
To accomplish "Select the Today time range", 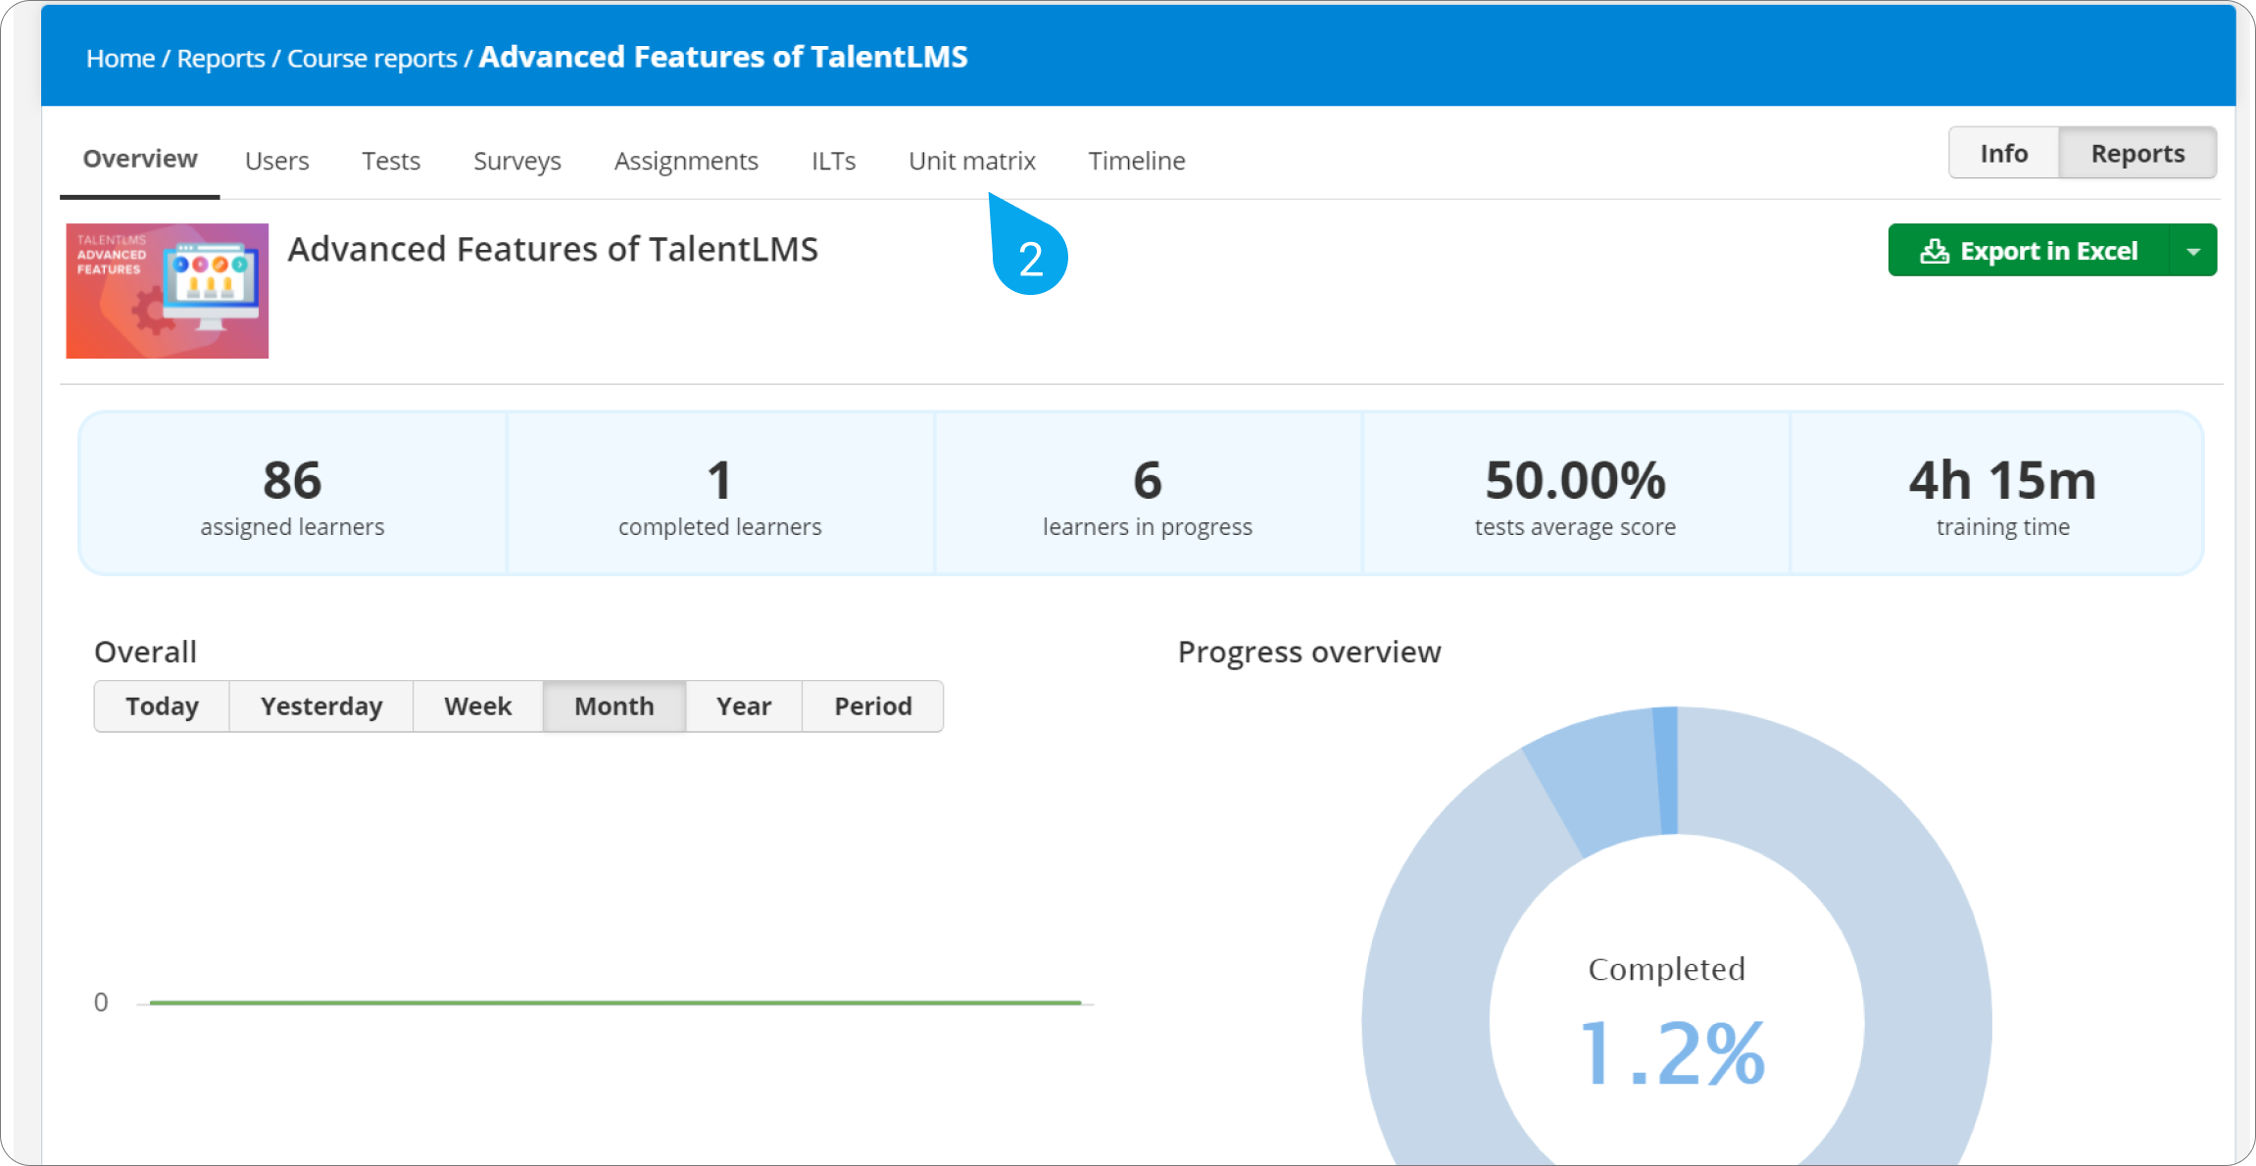I will pos(162,706).
